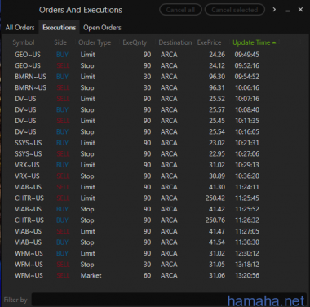Select WFM~US buy at 12:30:12
Viewport: 310px width, 307px height.
155,253
